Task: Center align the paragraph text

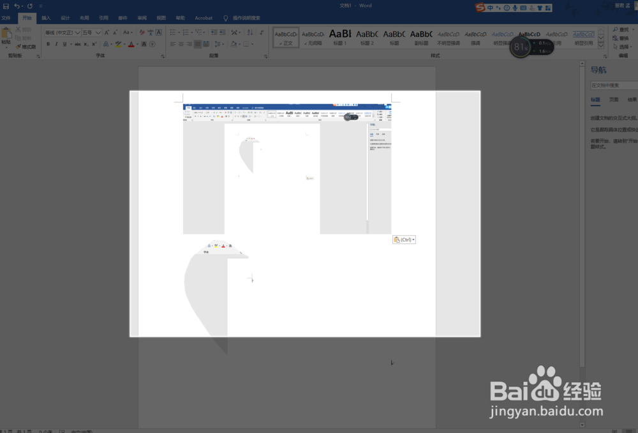Action: point(181,44)
